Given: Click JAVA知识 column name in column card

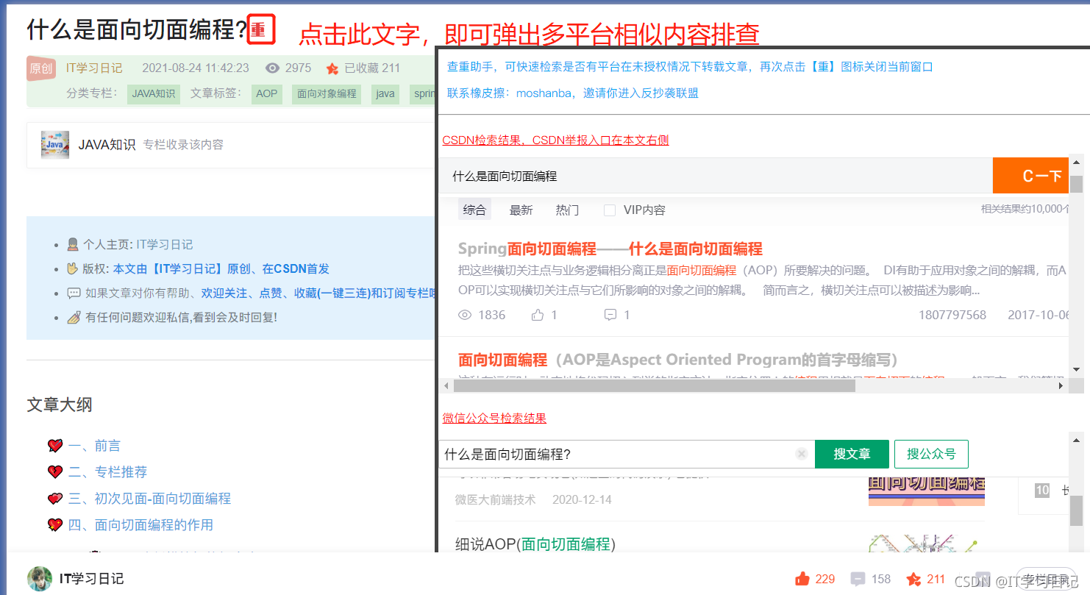Looking at the screenshot, I should [x=107, y=145].
